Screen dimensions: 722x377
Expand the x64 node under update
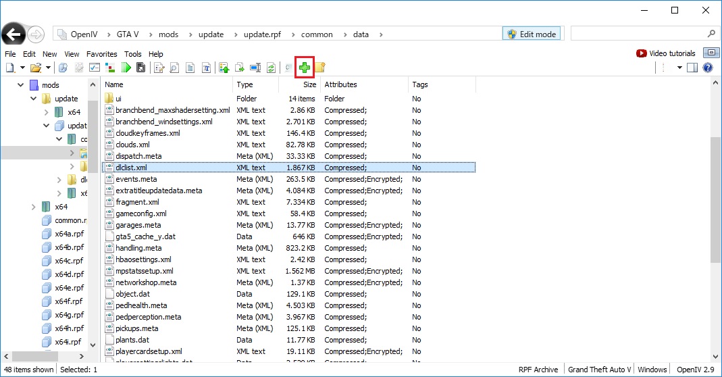pyautogui.click(x=47, y=112)
